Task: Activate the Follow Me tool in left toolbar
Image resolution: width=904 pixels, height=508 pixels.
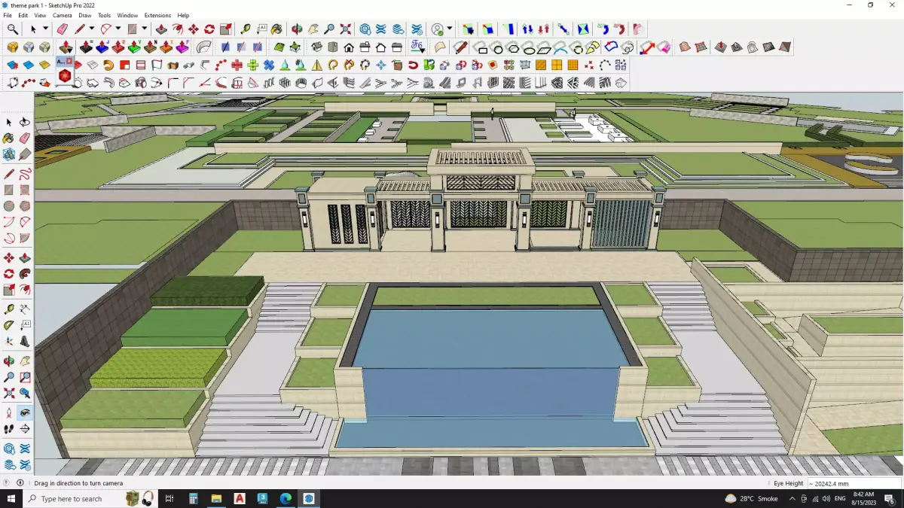Action: tap(25, 274)
